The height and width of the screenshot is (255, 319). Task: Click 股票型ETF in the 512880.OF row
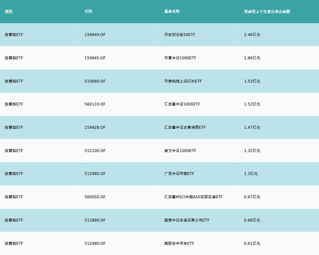(x=14, y=220)
